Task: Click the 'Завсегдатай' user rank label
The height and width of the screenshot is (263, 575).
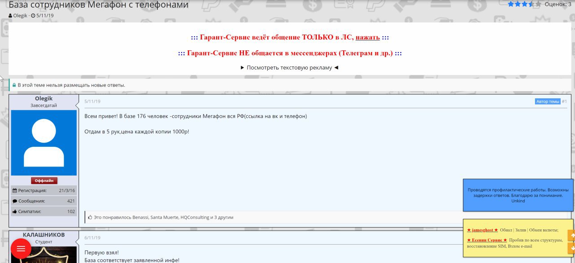Action: tap(44, 105)
